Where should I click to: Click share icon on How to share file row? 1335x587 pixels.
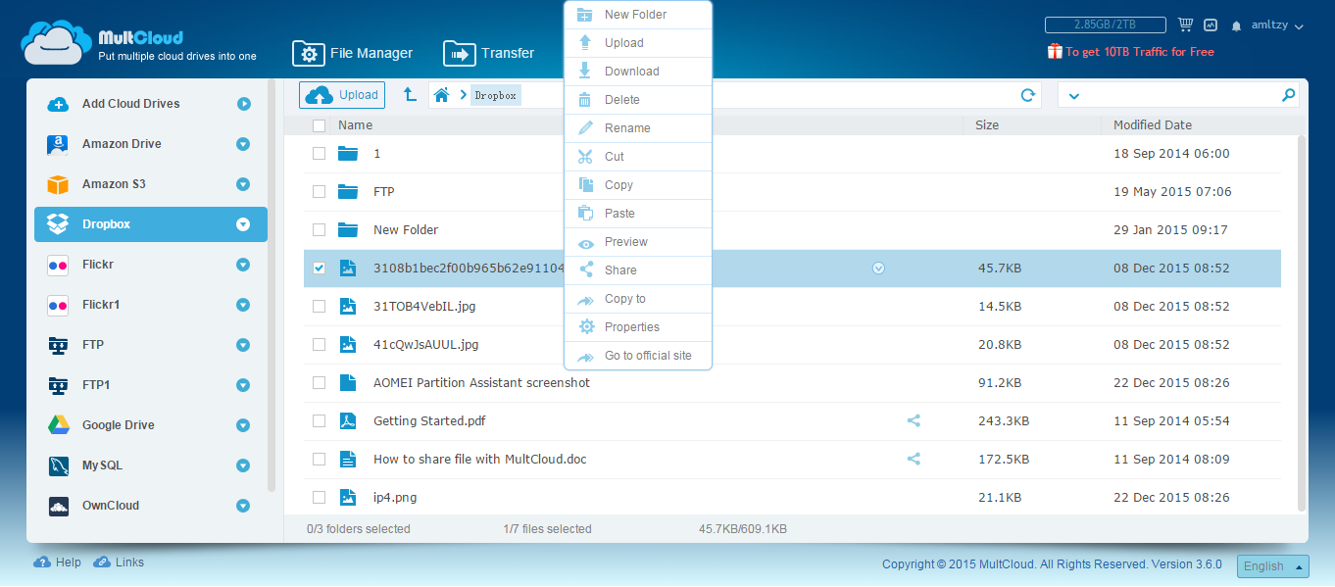(914, 459)
